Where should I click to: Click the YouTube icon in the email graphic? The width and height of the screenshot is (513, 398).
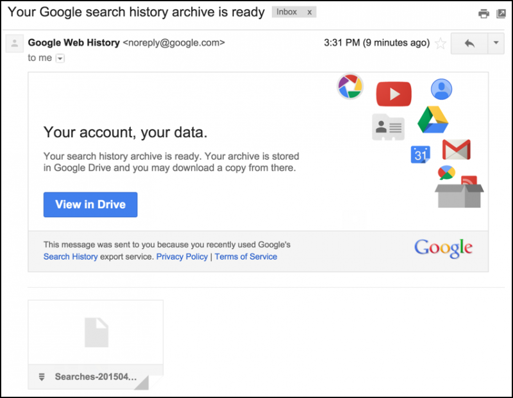[x=393, y=93]
